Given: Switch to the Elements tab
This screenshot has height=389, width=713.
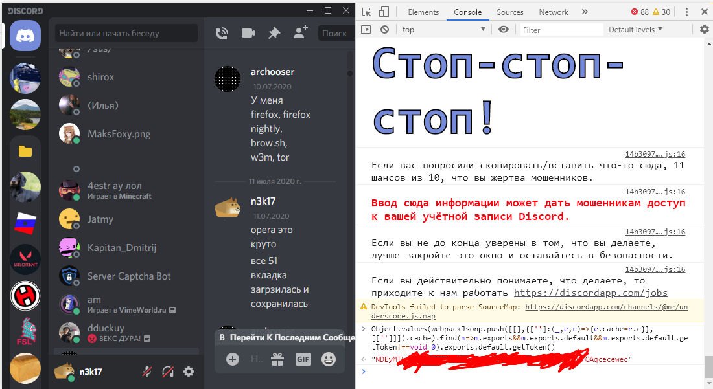Looking at the screenshot, I should (x=423, y=12).
